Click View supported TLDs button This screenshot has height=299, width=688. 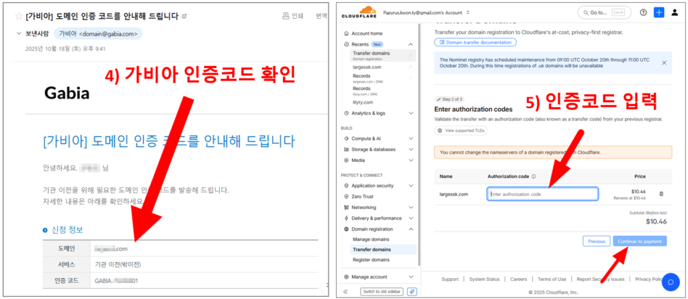click(x=461, y=131)
